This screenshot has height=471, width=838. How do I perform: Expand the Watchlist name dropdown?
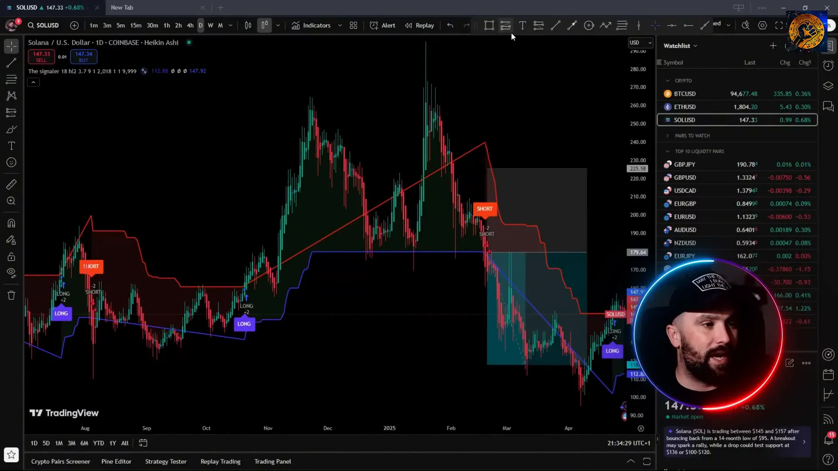680,46
